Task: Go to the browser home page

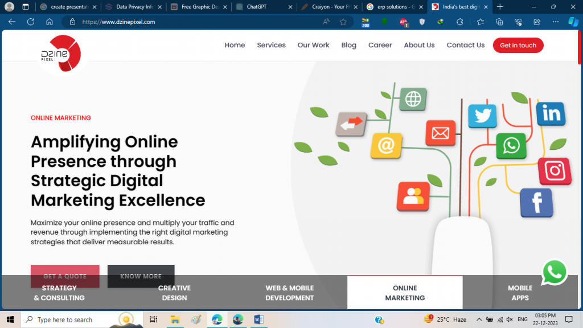Action: pos(50,22)
